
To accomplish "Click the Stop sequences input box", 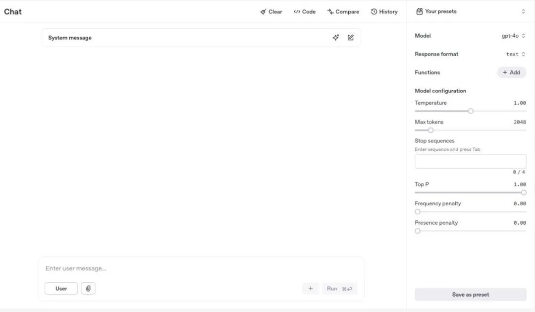I will [x=471, y=161].
